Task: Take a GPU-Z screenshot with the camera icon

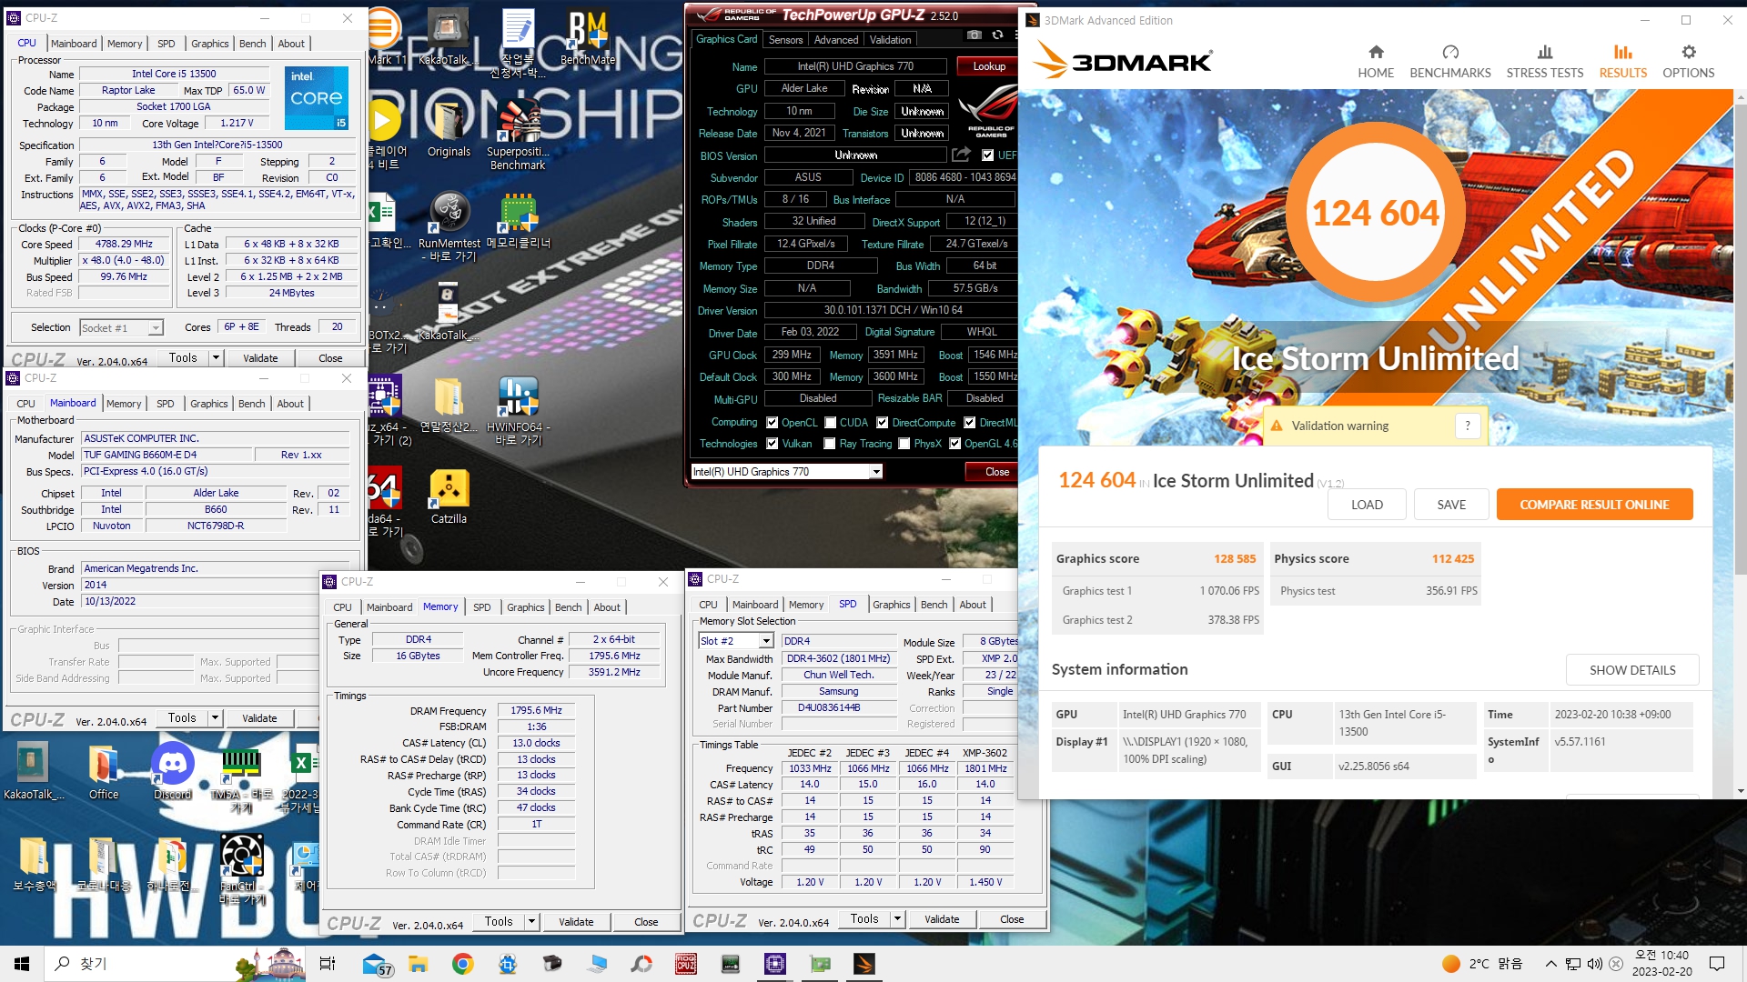Action: [x=974, y=35]
